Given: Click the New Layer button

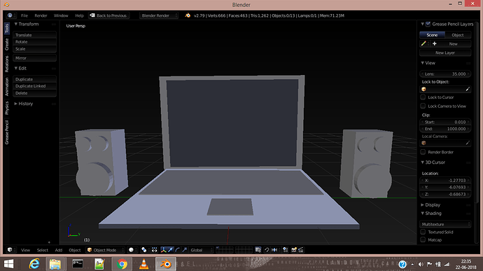Looking at the screenshot, I should coord(445,53).
